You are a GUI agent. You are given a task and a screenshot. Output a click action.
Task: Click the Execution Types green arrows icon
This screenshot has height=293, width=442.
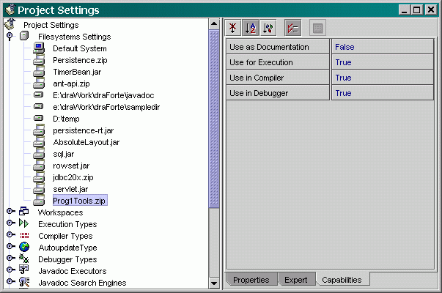point(24,224)
